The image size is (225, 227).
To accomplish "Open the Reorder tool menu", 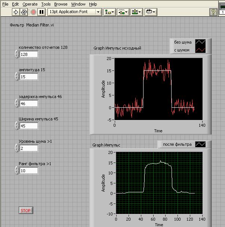I will (150, 12).
